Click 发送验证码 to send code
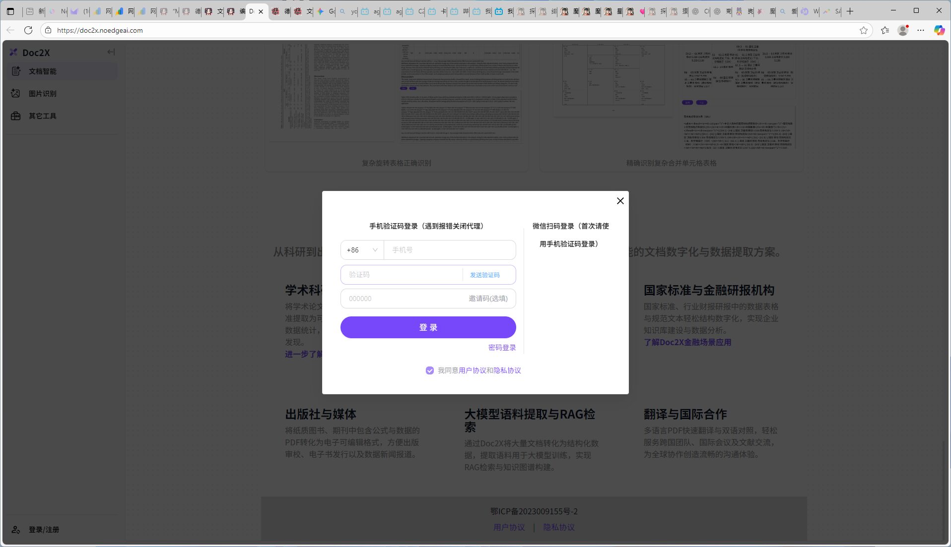This screenshot has height=547, width=951. coord(484,275)
